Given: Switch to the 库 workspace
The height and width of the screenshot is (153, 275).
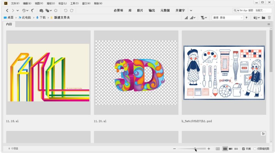Looking at the screenshot, I should [130, 10].
